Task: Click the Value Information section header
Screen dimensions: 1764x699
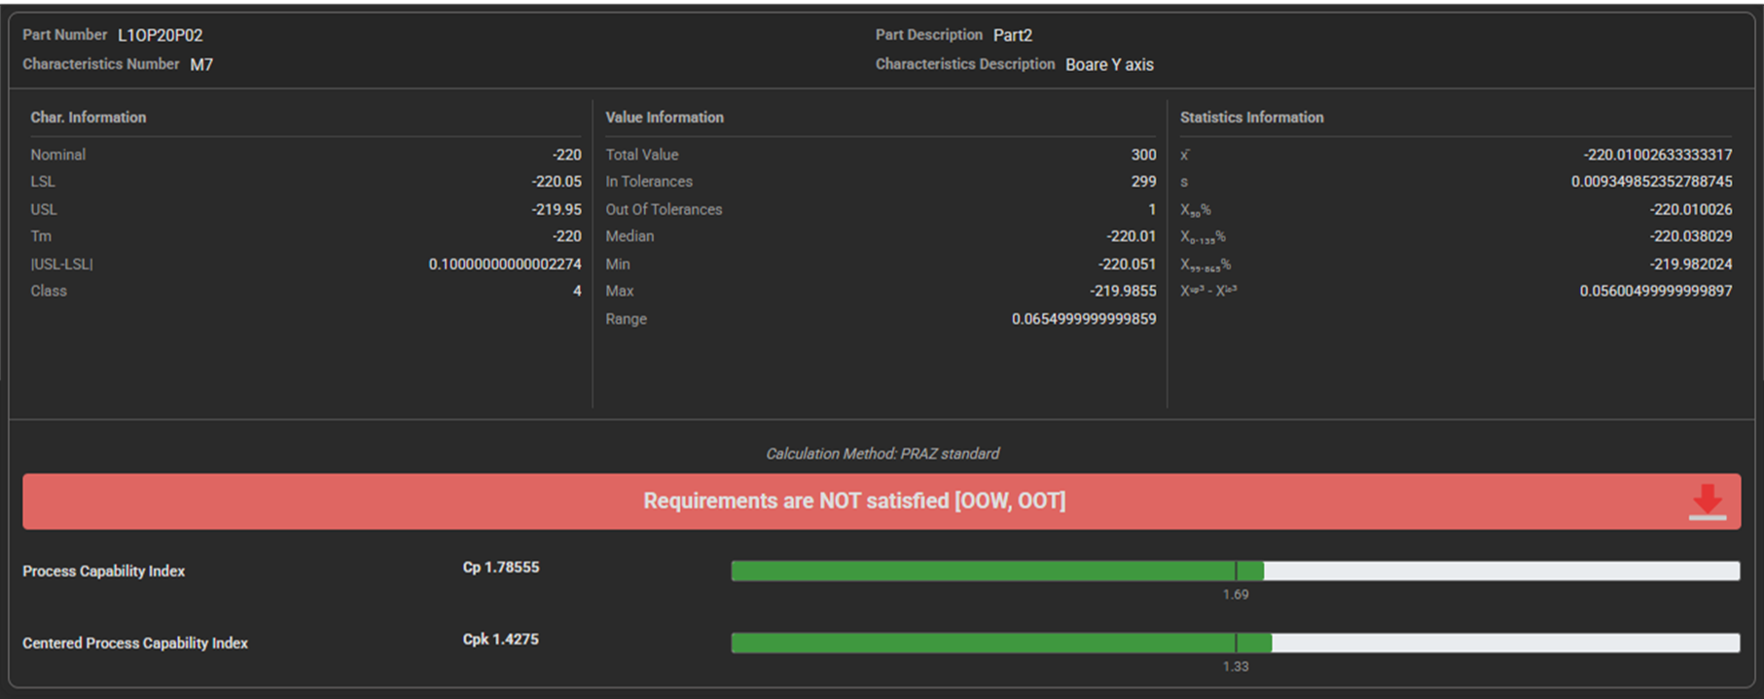Action: coord(665,118)
